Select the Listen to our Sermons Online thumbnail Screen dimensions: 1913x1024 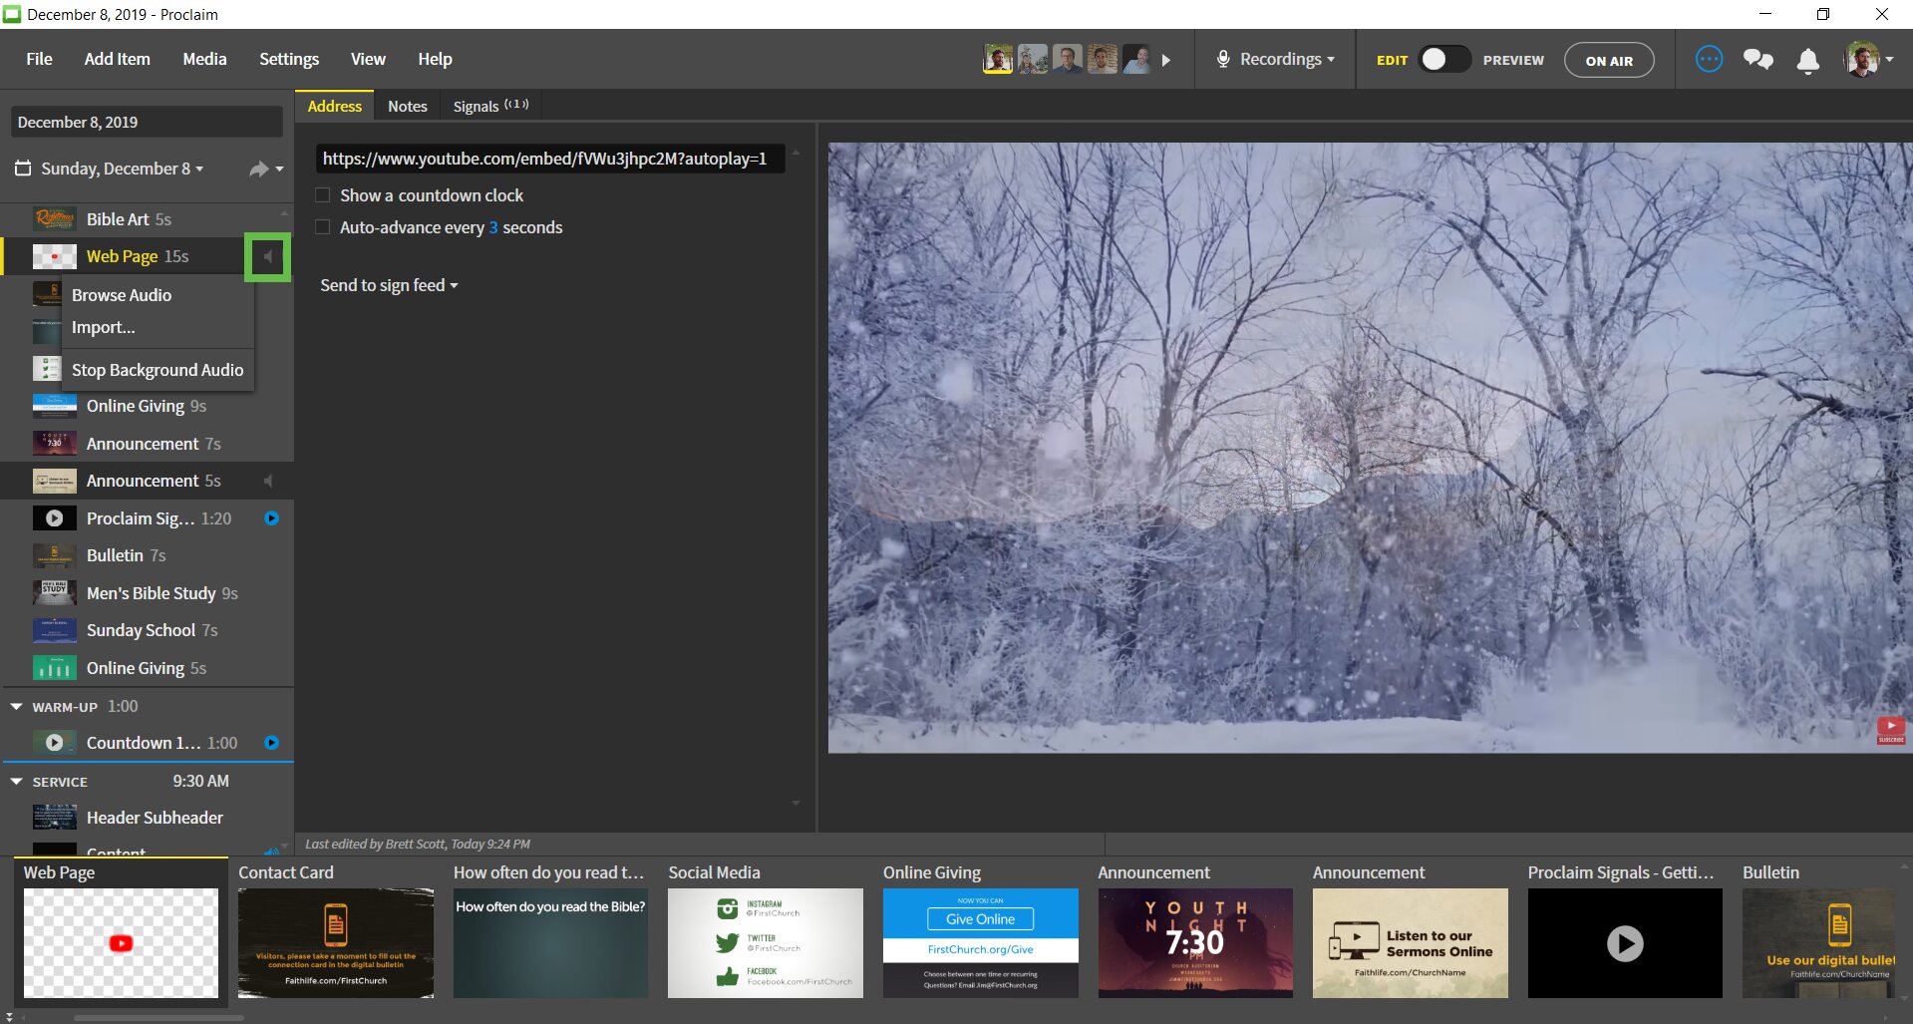(1411, 943)
